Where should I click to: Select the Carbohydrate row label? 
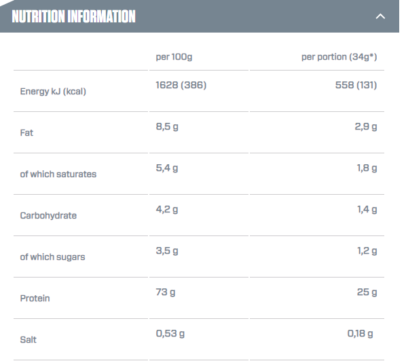point(48,216)
